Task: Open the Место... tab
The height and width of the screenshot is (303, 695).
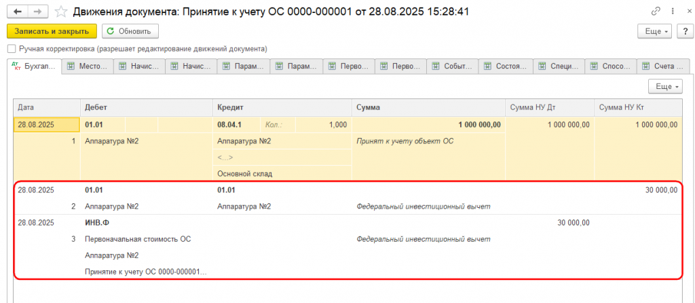Action: point(88,67)
